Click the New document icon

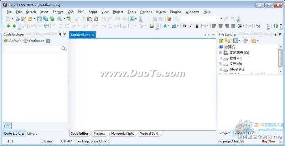coord(8,19)
